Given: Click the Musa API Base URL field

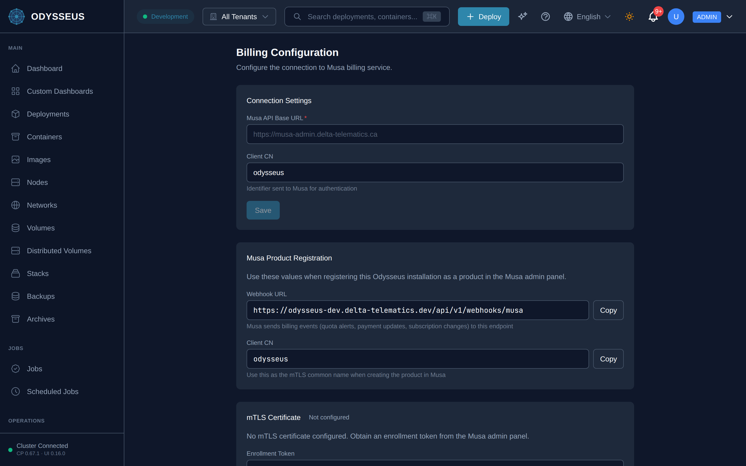Looking at the screenshot, I should coord(435,134).
